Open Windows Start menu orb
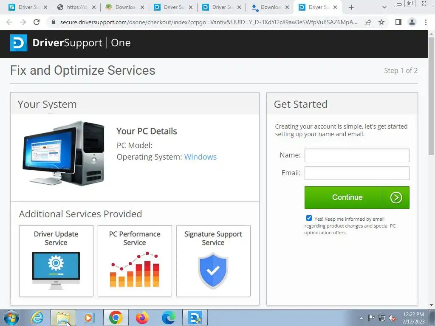The height and width of the screenshot is (326, 435). 11,318
